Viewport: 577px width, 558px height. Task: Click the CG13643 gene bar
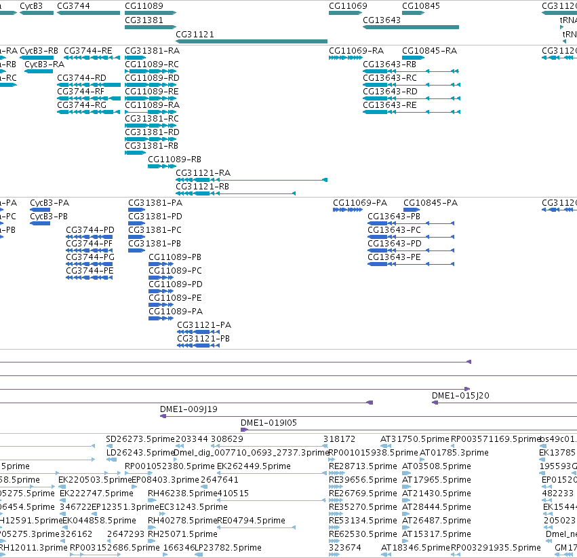(x=411, y=27)
